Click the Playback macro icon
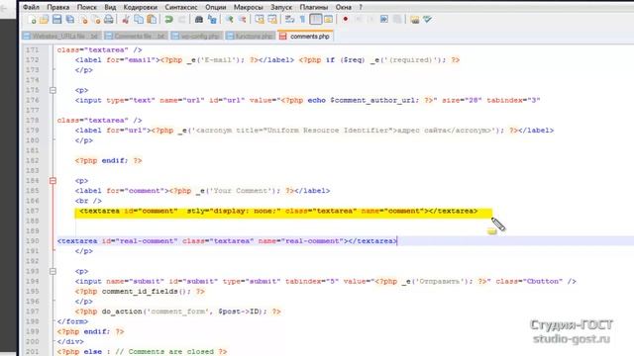This screenshot has width=634, height=356. pyautogui.click(x=371, y=20)
